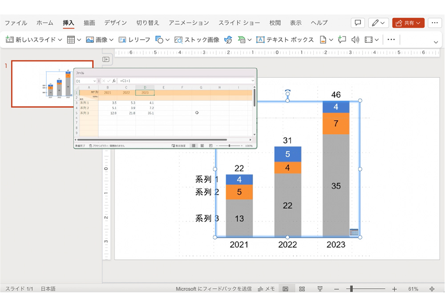Click the fx insert function icon
445x307 pixels.
pos(114,81)
